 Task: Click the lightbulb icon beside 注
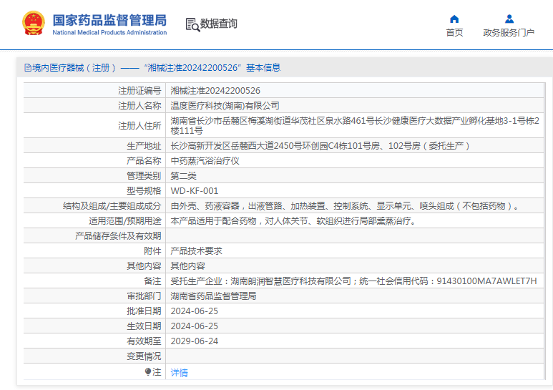[148, 371]
